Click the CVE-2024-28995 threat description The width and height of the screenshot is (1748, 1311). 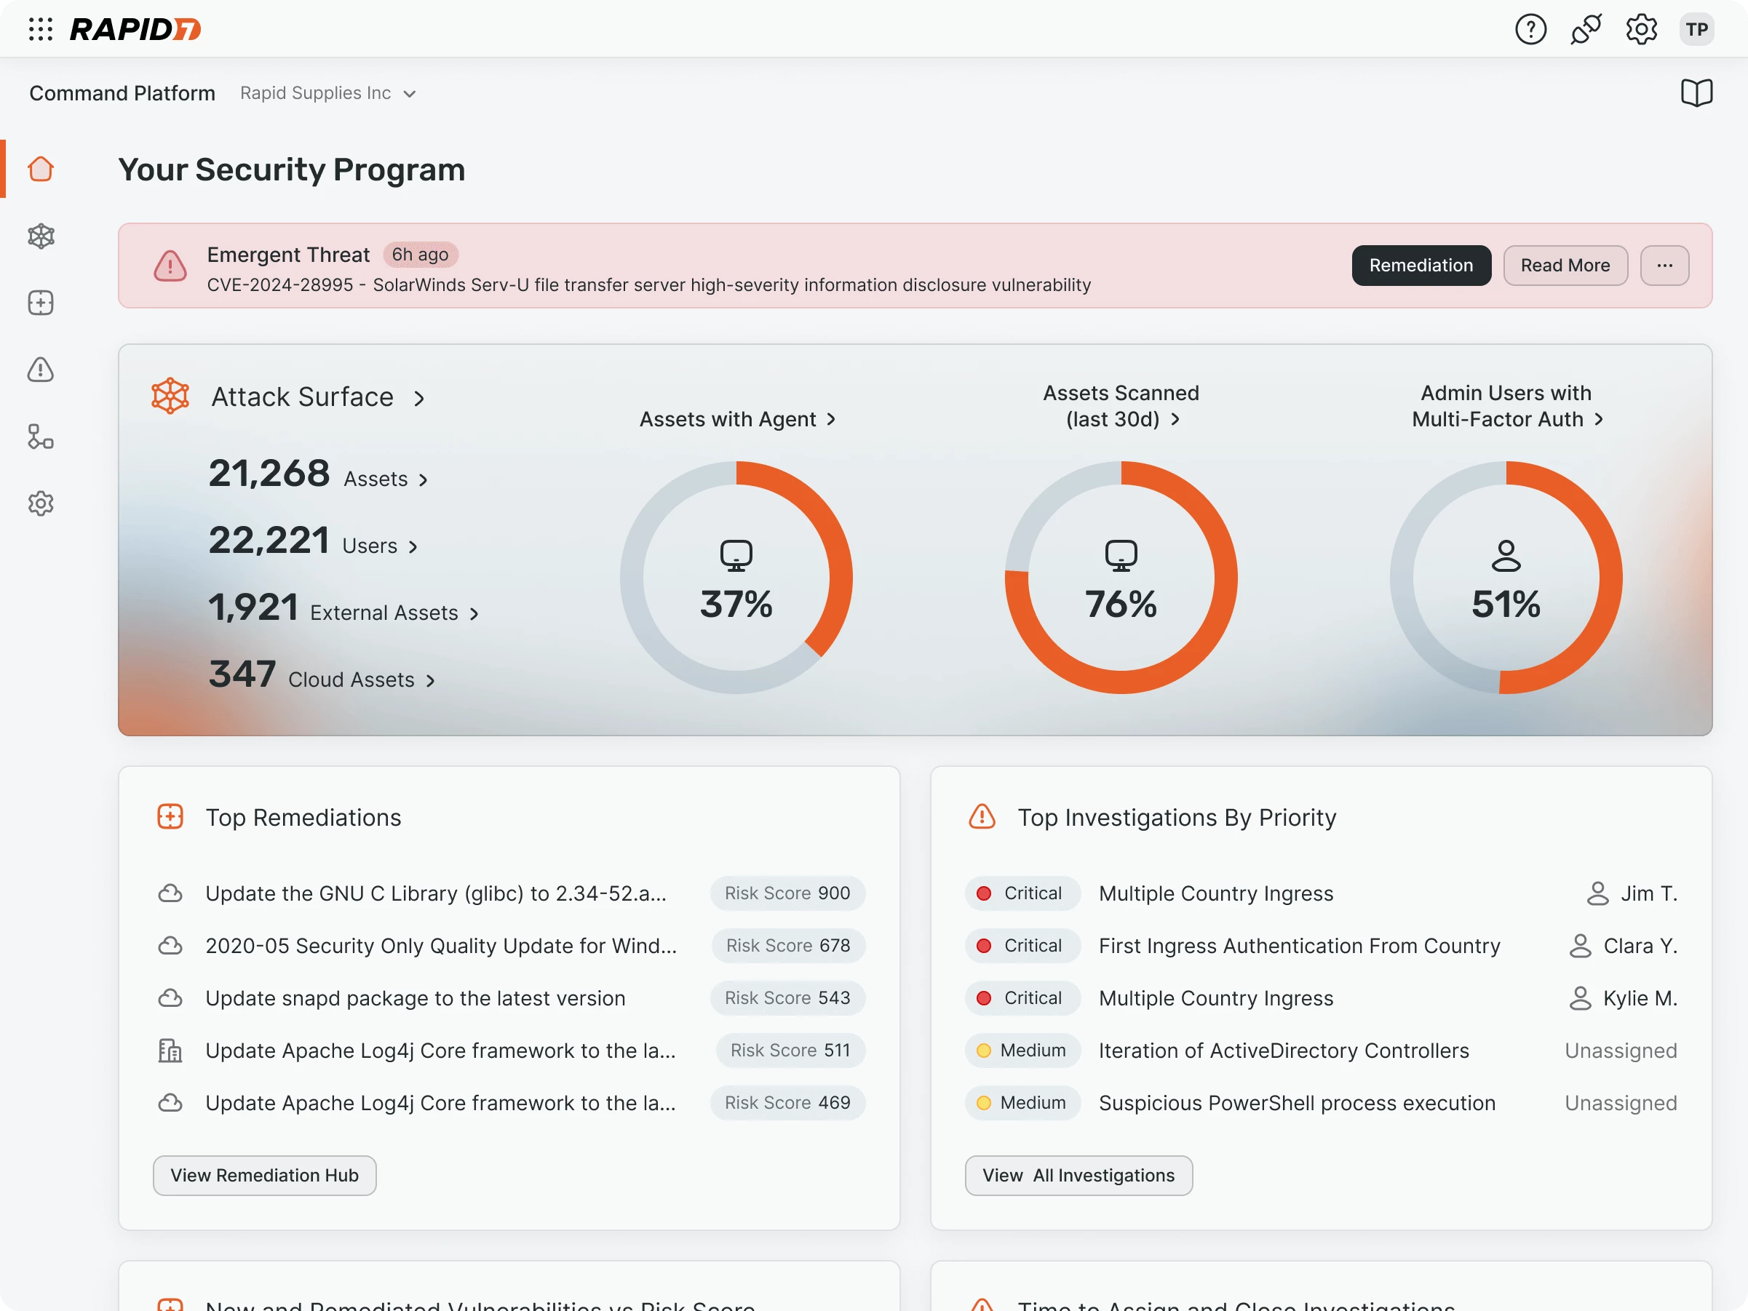649,284
